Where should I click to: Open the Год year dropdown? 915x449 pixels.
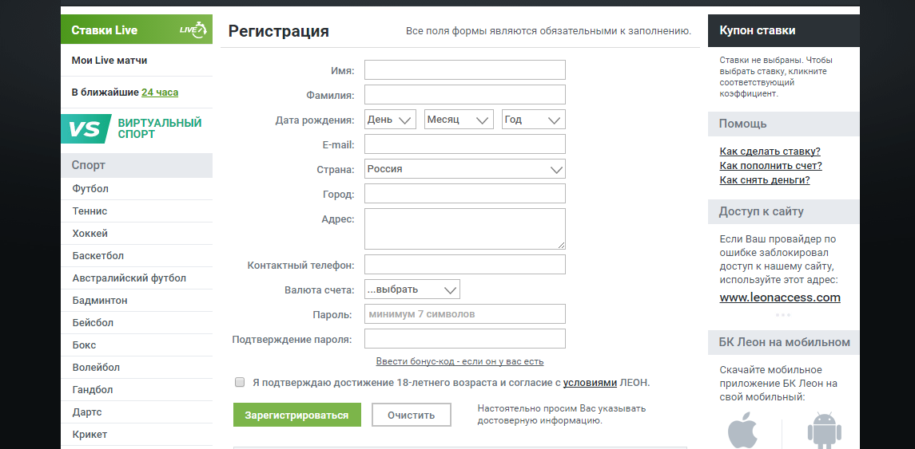533,120
